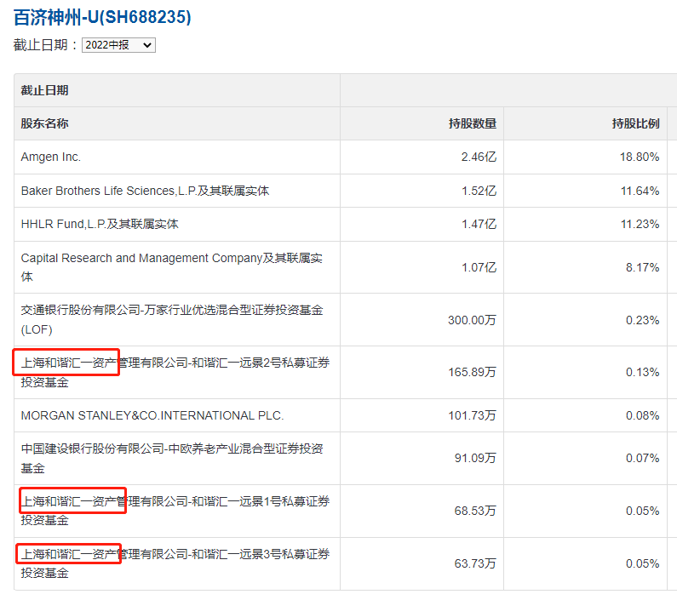677x600 pixels.
Task: Click the 百济神州-U(SH688235) title
Action: point(102,17)
